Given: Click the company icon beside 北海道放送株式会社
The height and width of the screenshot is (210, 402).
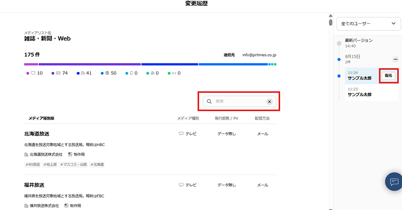Looking at the screenshot, I should (x=26, y=155).
